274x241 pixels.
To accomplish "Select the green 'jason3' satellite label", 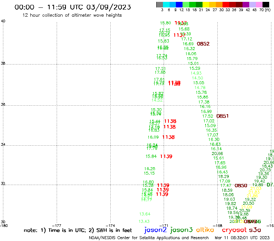I will tap(181, 230).
